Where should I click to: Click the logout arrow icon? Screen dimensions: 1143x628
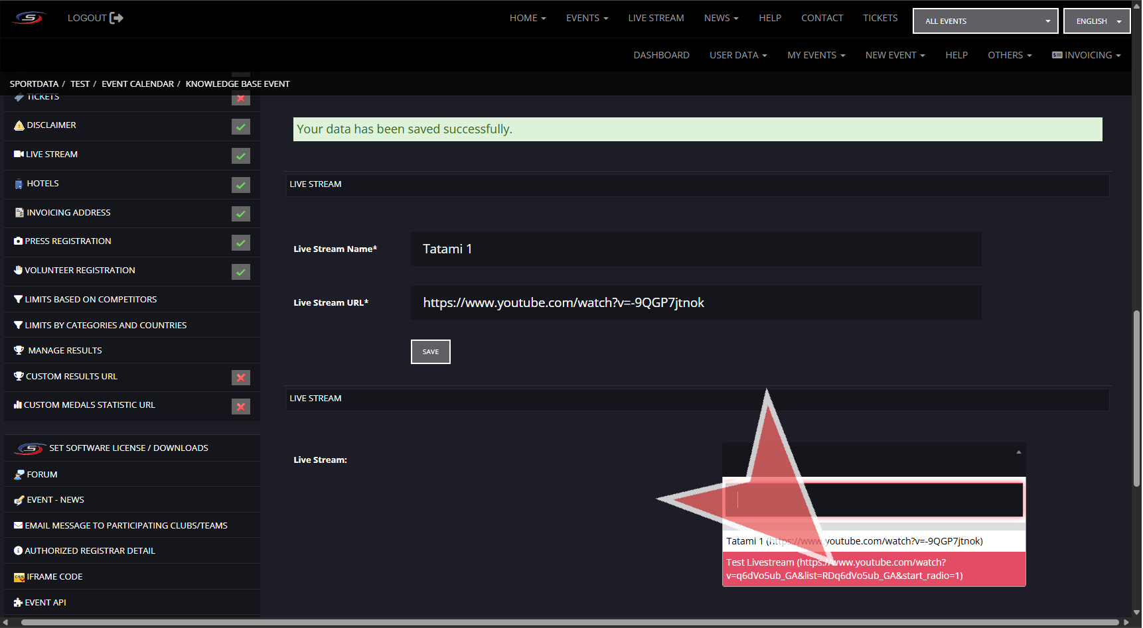(116, 18)
